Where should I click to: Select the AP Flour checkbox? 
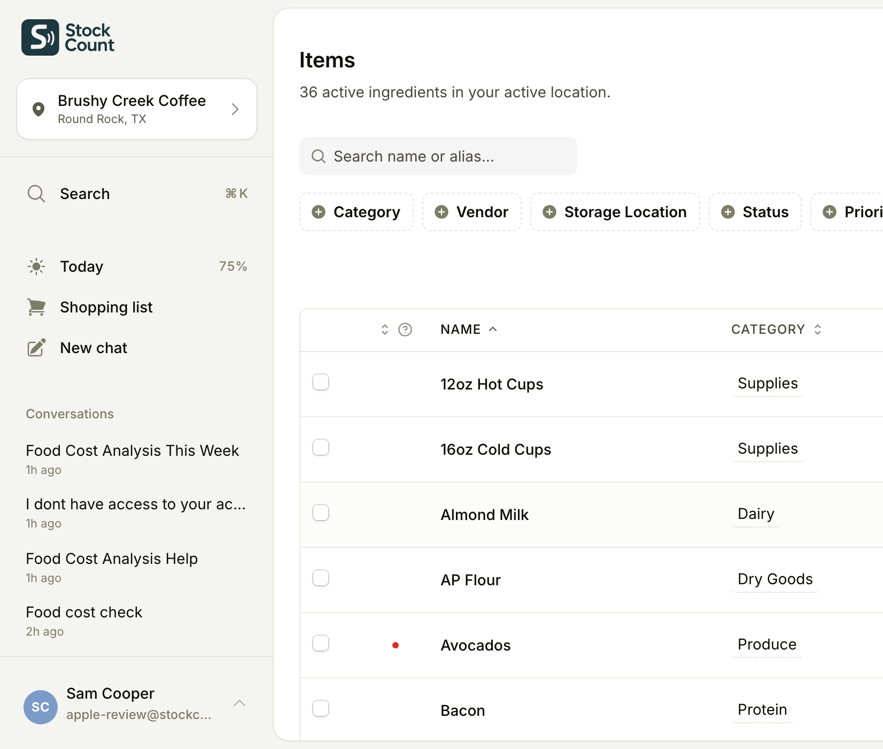tap(321, 578)
